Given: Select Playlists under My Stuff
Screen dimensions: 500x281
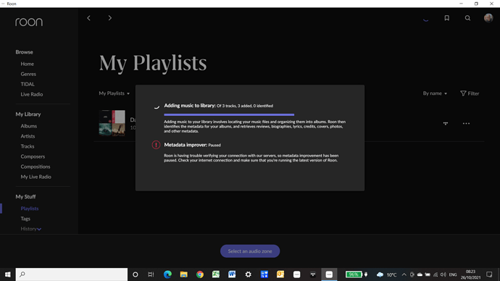Looking at the screenshot, I should 29,209.
